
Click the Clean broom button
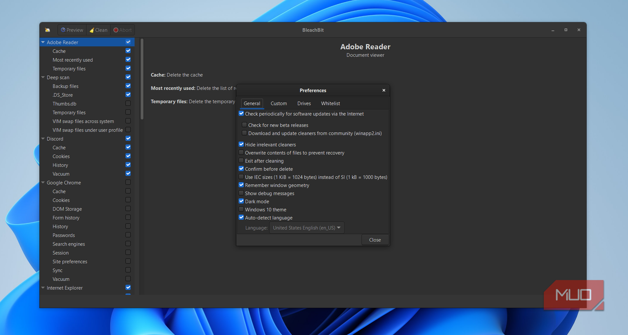point(98,30)
